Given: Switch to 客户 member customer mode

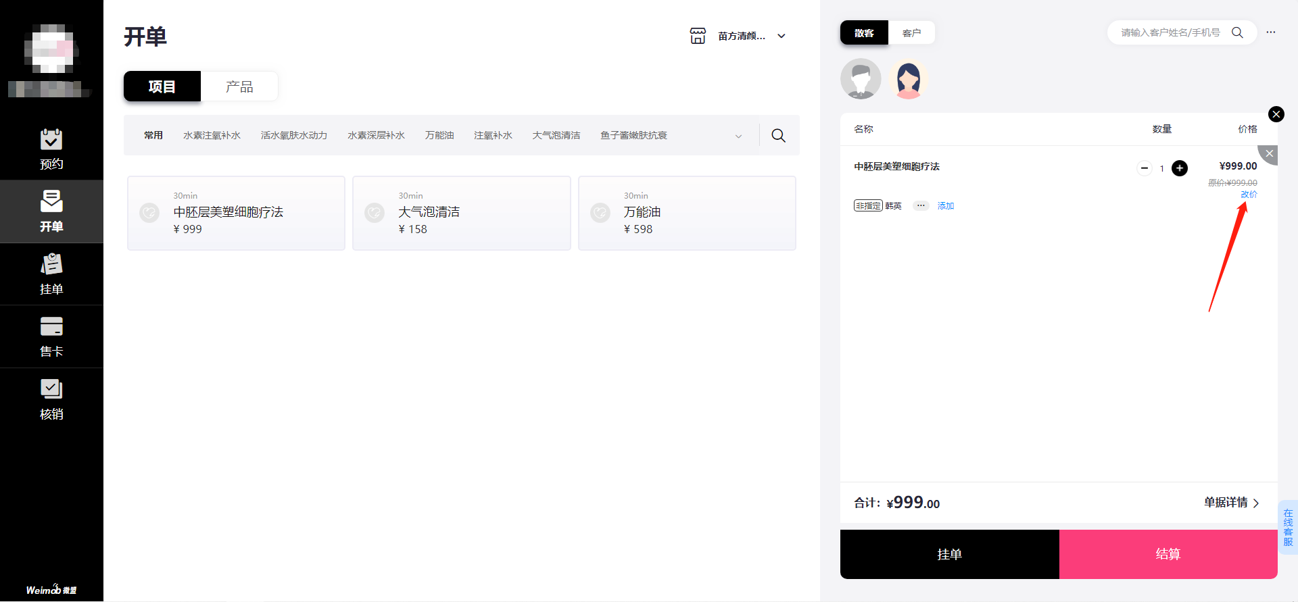Looking at the screenshot, I should point(911,33).
